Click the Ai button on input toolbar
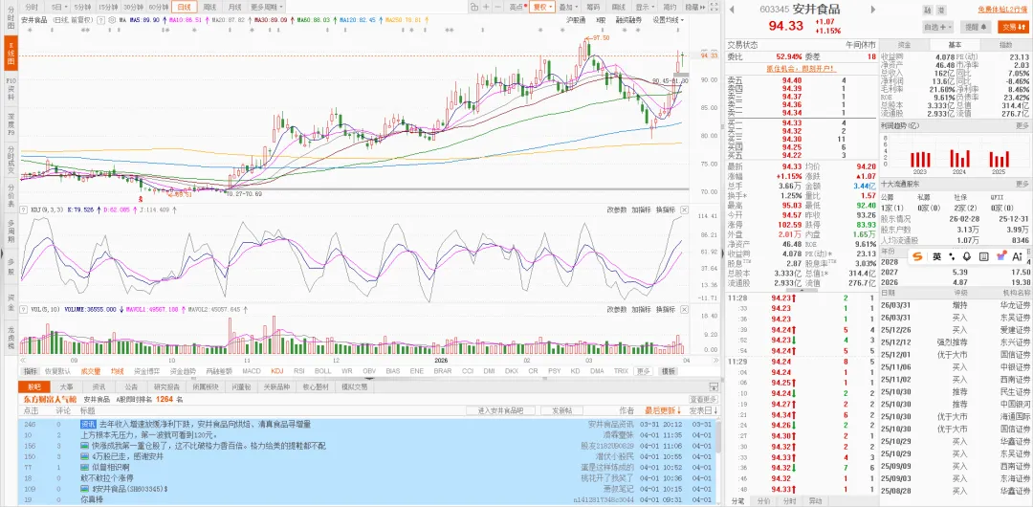This screenshot has width=1033, height=507. pos(1017,256)
